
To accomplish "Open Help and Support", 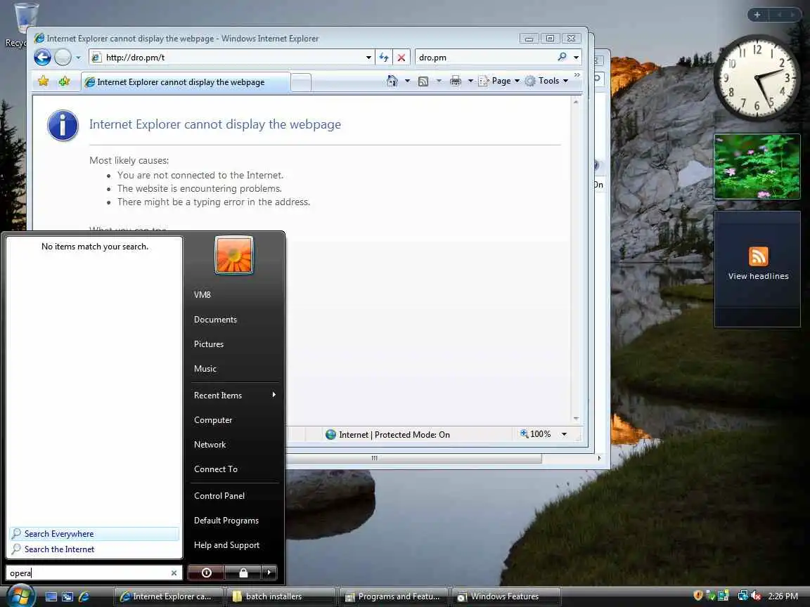I will tap(227, 545).
